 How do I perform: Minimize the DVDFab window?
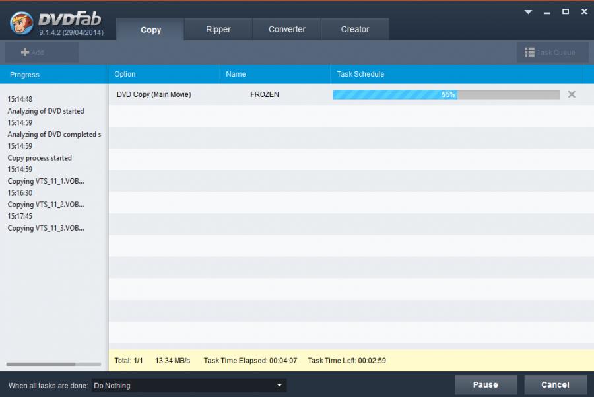[546, 13]
